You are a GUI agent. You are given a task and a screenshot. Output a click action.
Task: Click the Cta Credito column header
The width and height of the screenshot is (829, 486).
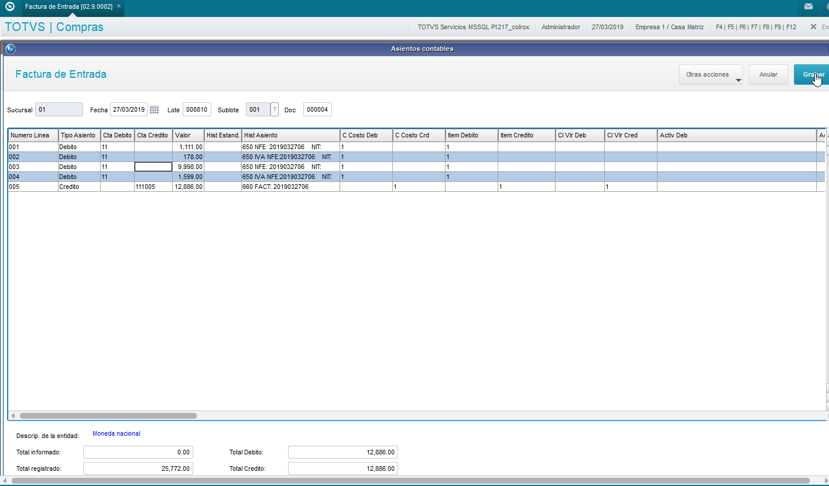pos(153,135)
